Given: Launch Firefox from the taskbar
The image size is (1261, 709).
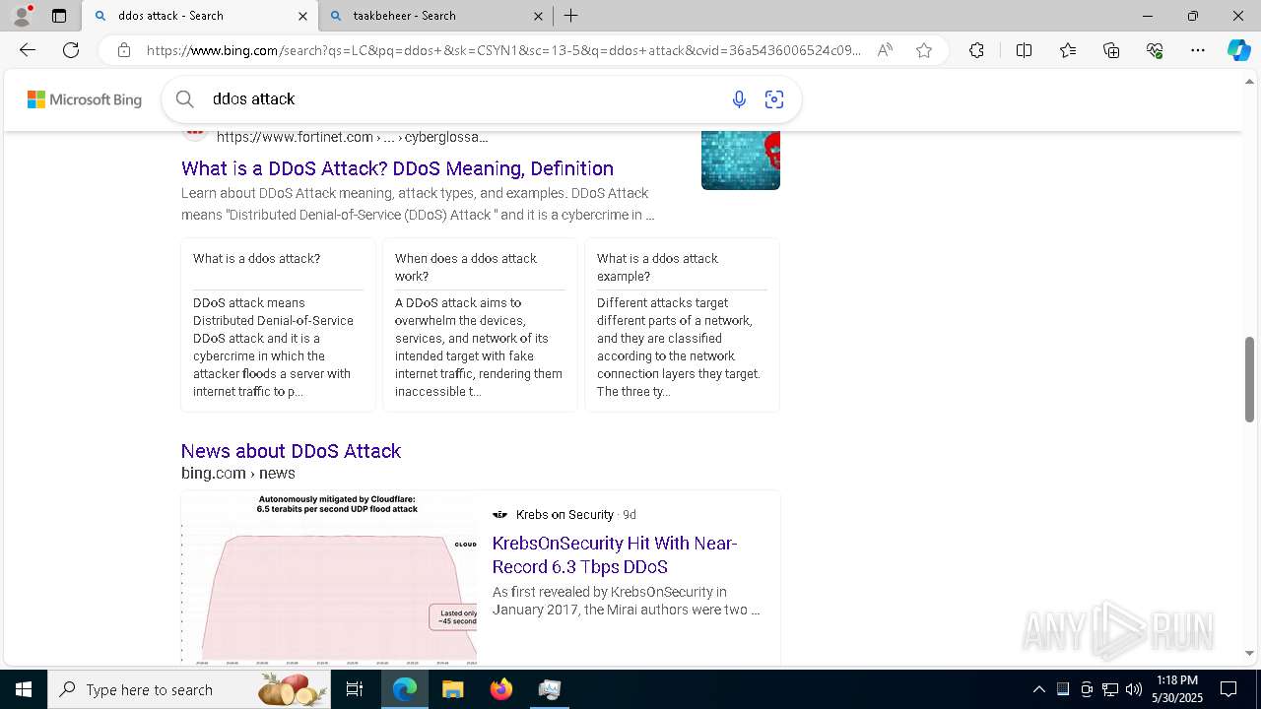Looking at the screenshot, I should (500, 689).
